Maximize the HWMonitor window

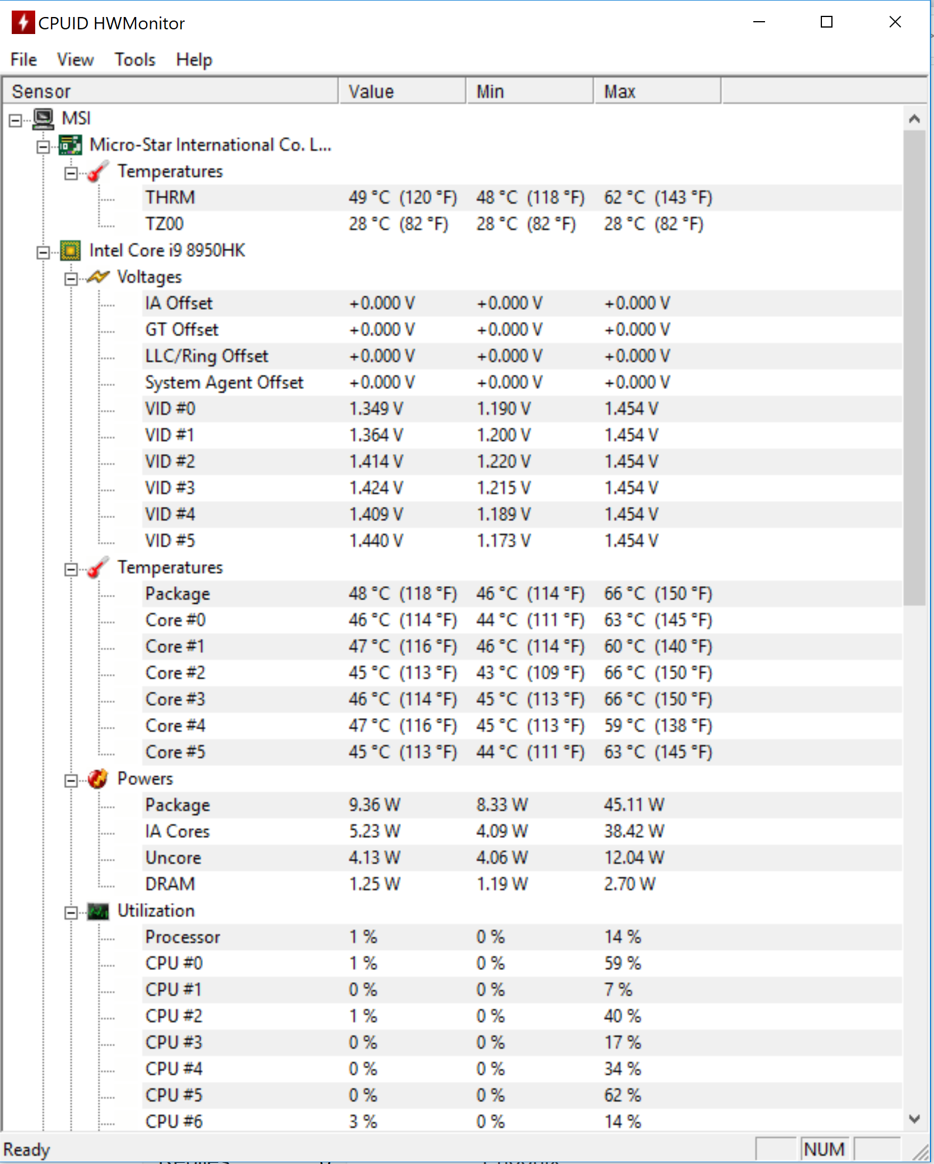[x=827, y=22]
